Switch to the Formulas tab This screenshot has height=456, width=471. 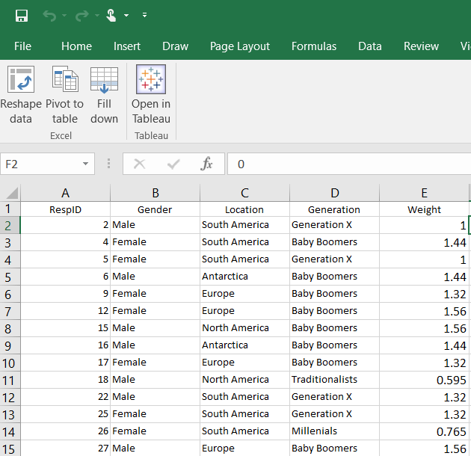coord(313,46)
